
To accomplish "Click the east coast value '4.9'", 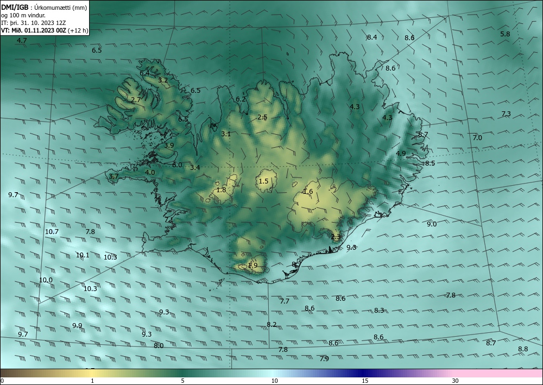I will (401, 153).
